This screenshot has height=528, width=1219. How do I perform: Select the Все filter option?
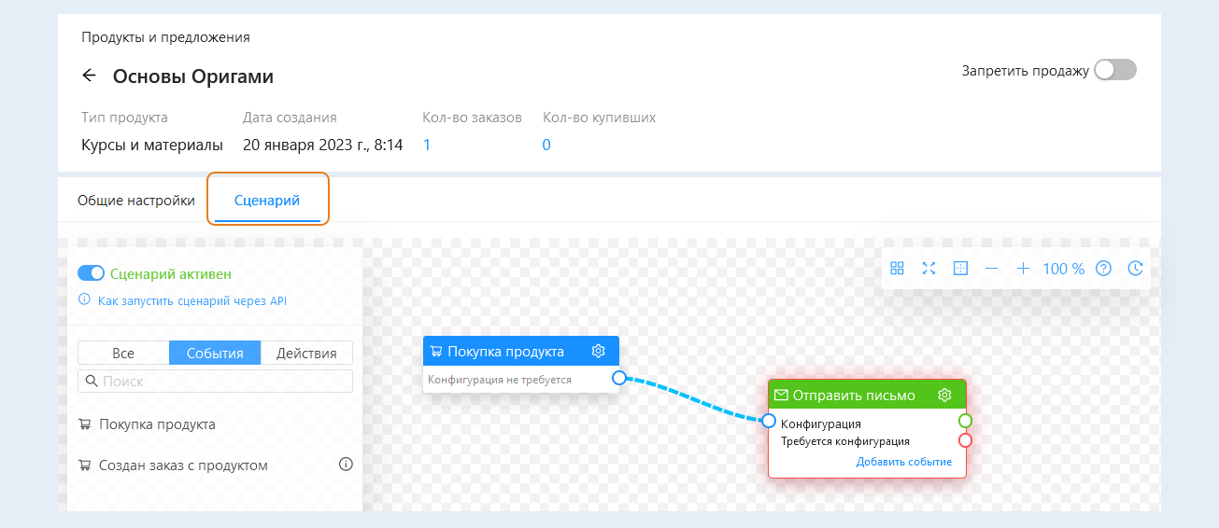coord(123,353)
